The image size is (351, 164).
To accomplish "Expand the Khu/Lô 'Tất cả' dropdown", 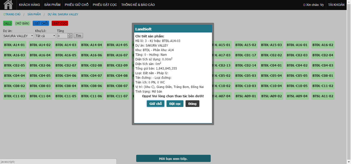I will click(45, 36).
